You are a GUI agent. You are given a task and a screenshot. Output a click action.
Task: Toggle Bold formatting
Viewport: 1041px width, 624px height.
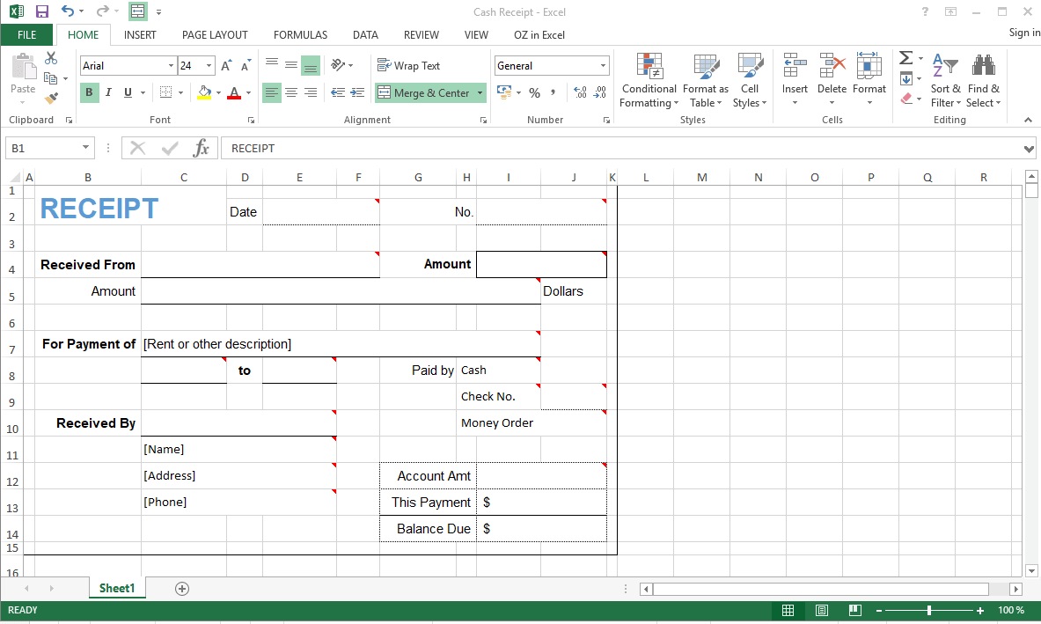[88, 92]
